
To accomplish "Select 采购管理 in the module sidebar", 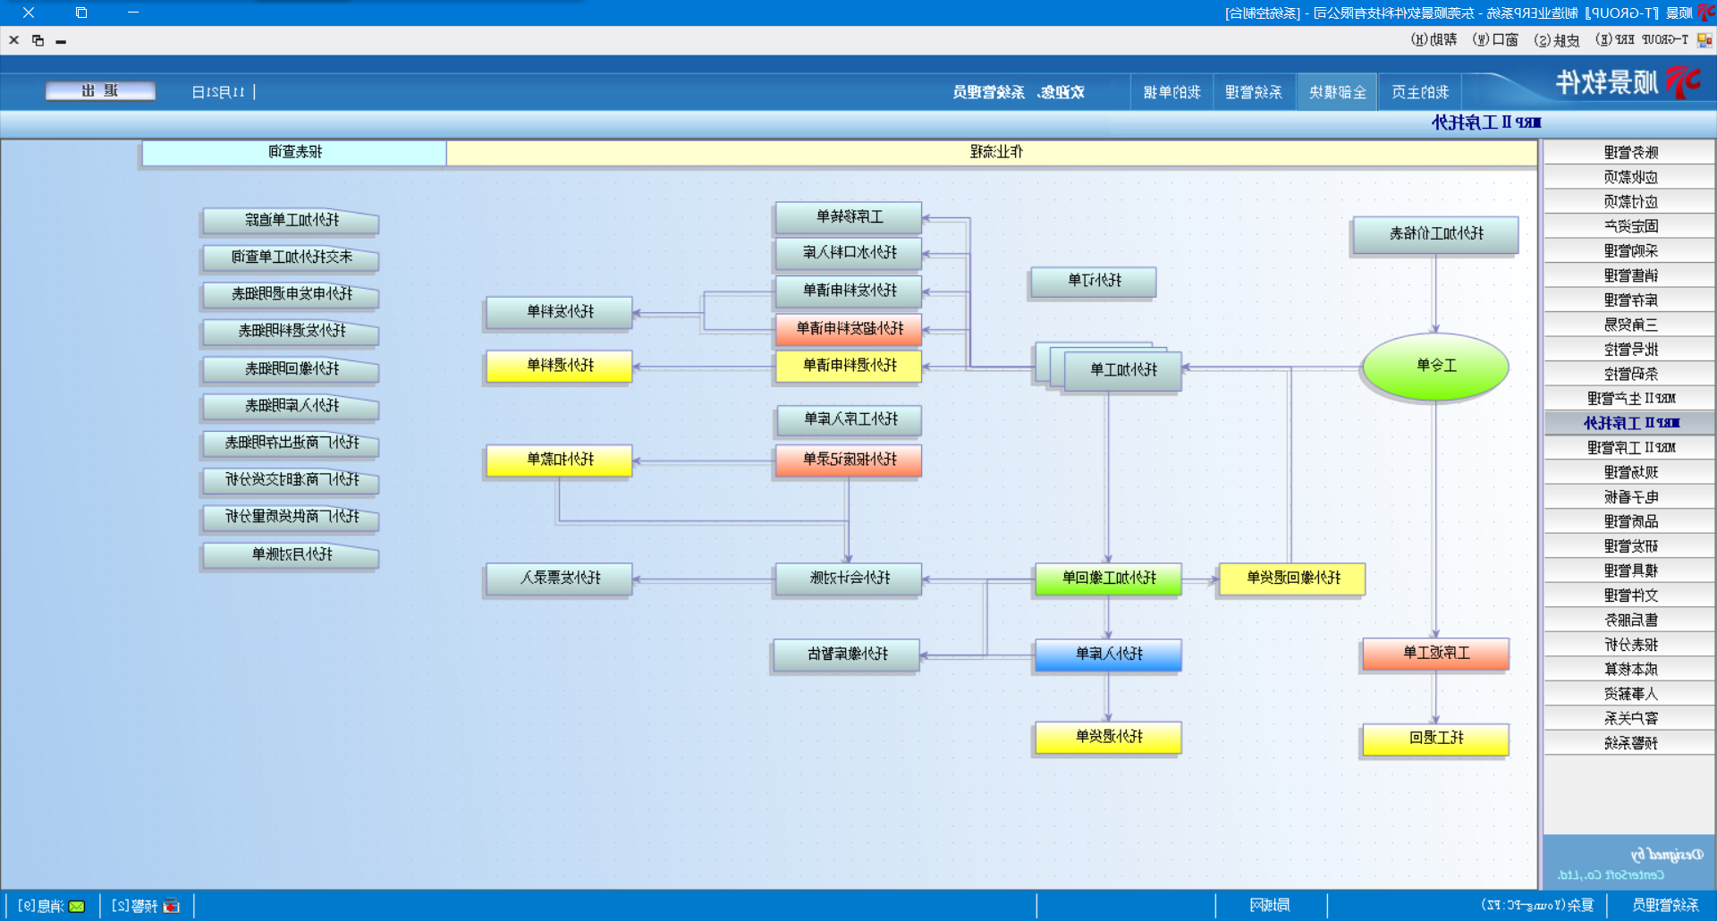I will pyautogui.click(x=1629, y=251).
